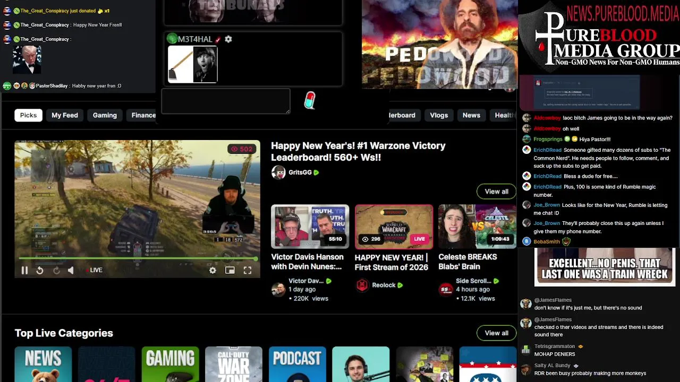Enable picture-in-picture mode in player
Image resolution: width=680 pixels, height=382 pixels.
point(230,270)
